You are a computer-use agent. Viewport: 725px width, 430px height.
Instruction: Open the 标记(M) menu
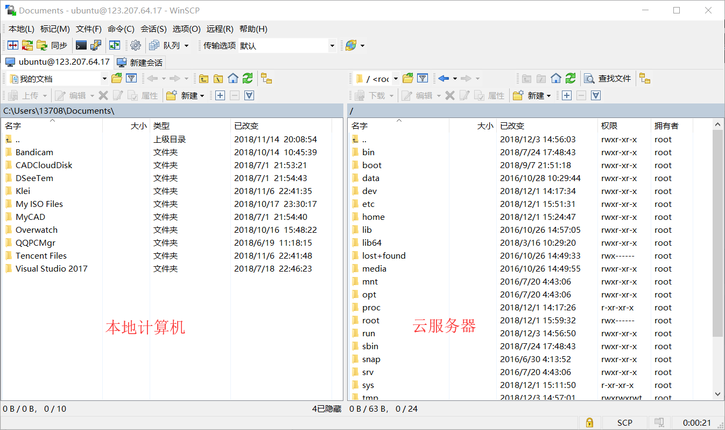coord(55,29)
